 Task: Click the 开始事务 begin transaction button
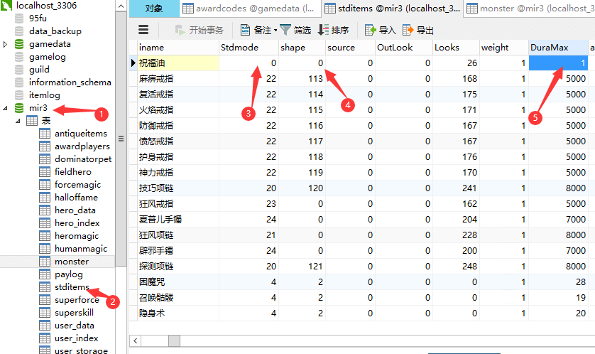(x=200, y=30)
